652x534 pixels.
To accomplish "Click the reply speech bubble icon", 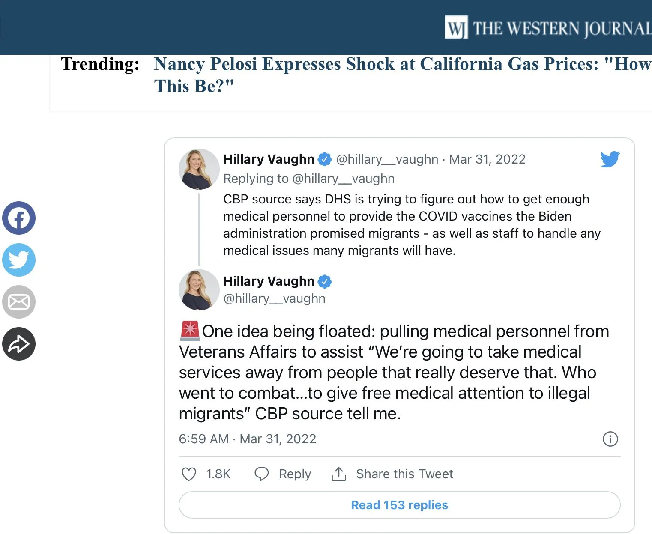I will (x=262, y=474).
